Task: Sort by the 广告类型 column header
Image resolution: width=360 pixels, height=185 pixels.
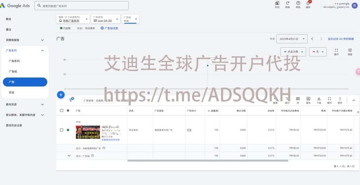Action: [159, 111]
